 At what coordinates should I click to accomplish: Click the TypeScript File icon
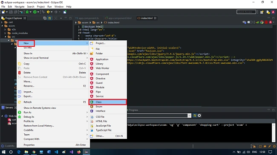(92, 130)
